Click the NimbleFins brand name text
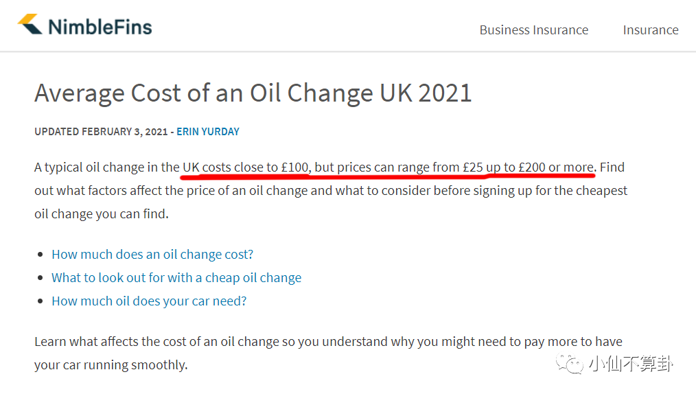Viewport: 696px width, 394px height. 100,27
